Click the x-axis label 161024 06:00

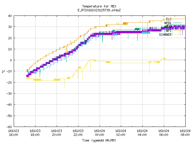coord(164,133)
